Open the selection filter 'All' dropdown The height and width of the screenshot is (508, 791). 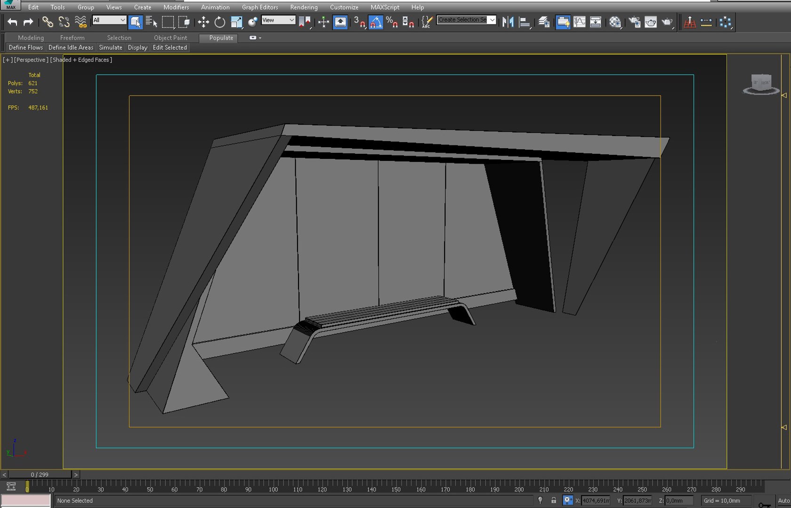click(x=109, y=20)
